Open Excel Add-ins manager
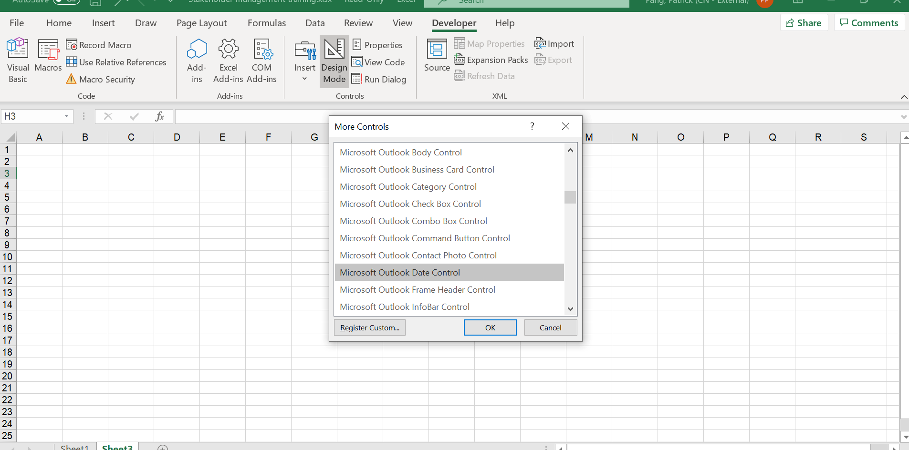 (x=228, y=61)
